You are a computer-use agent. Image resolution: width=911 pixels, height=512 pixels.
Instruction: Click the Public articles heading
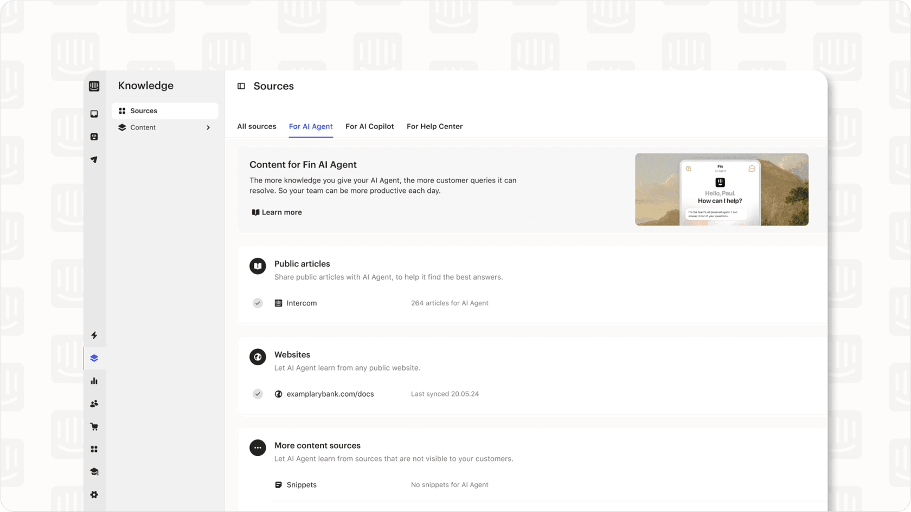pos(302,264)
